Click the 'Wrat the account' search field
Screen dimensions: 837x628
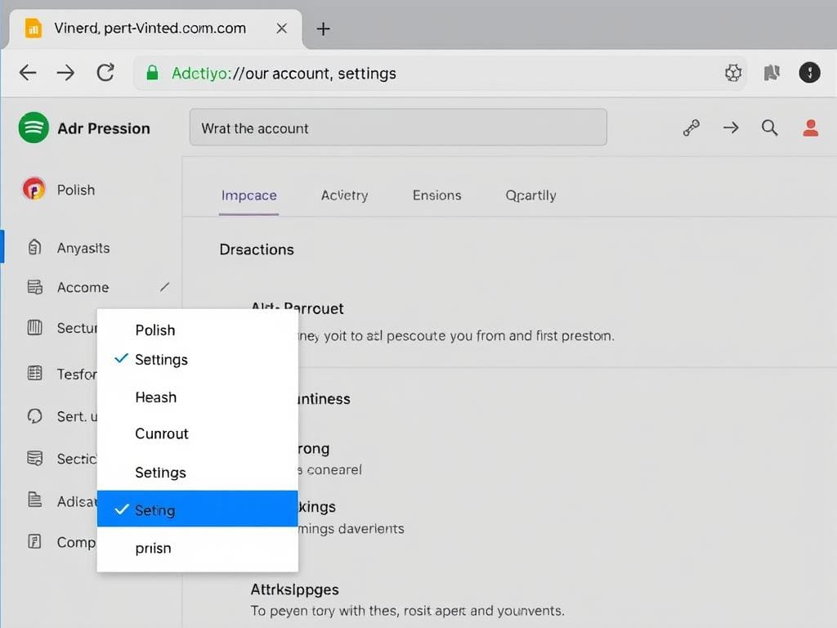pos(398,128)
